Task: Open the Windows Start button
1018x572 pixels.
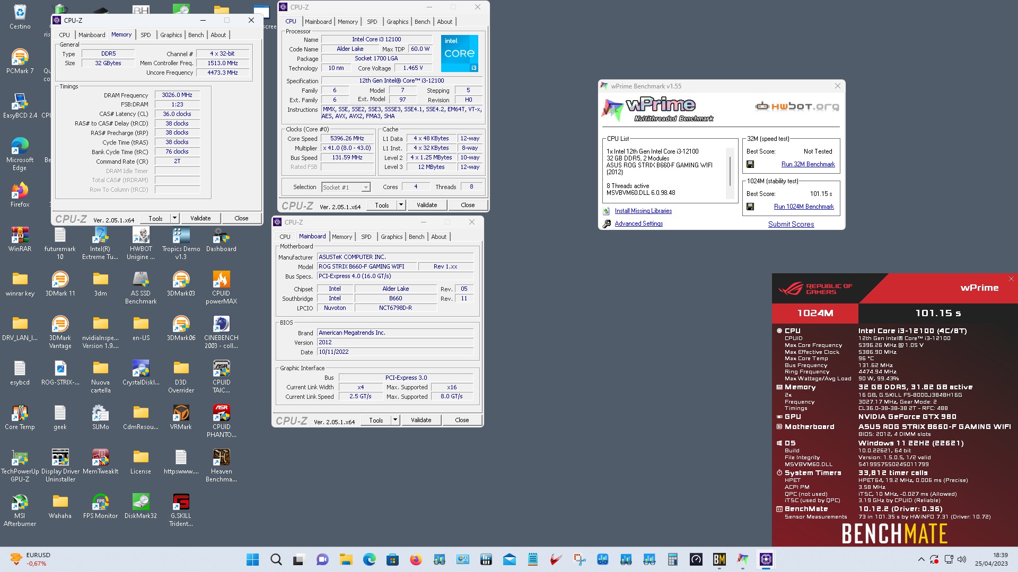Action: [x=253, y=559]
